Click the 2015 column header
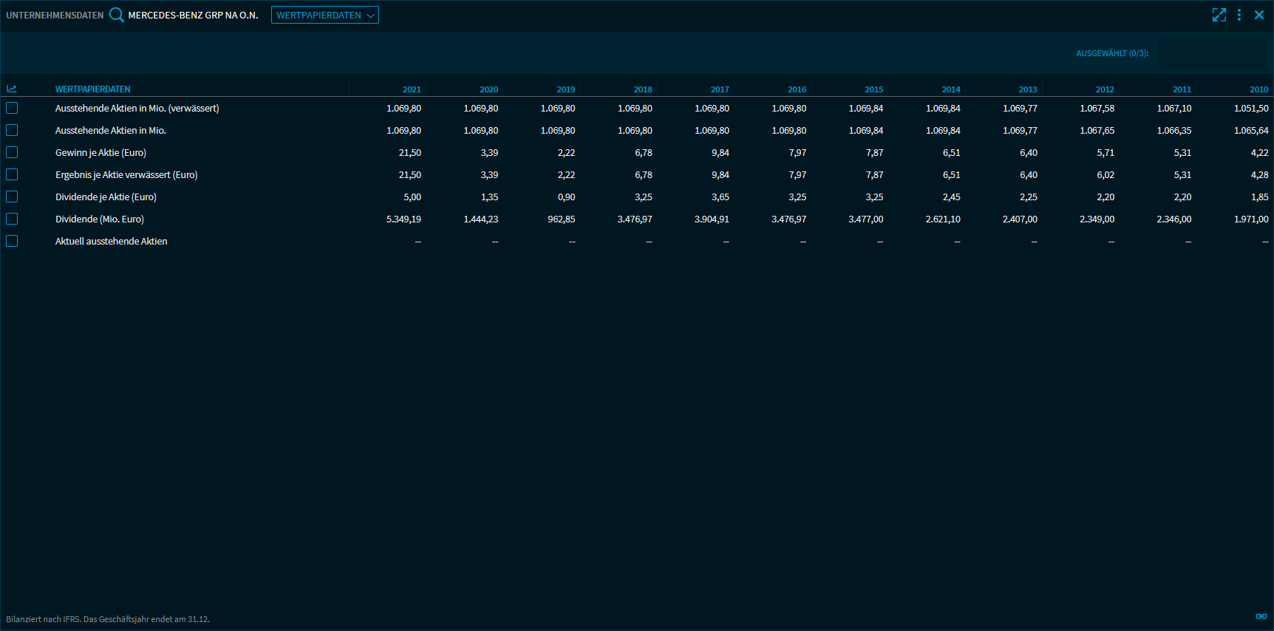Screen dimensions: 1274x631 [873, 89]
